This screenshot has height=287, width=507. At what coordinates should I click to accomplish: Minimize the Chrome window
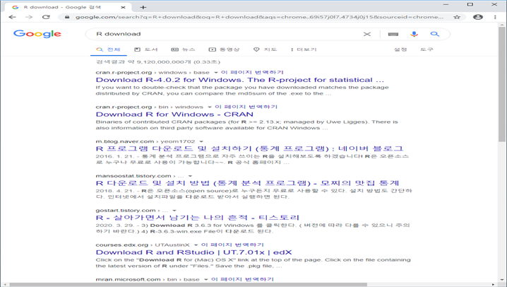(446, 4)
